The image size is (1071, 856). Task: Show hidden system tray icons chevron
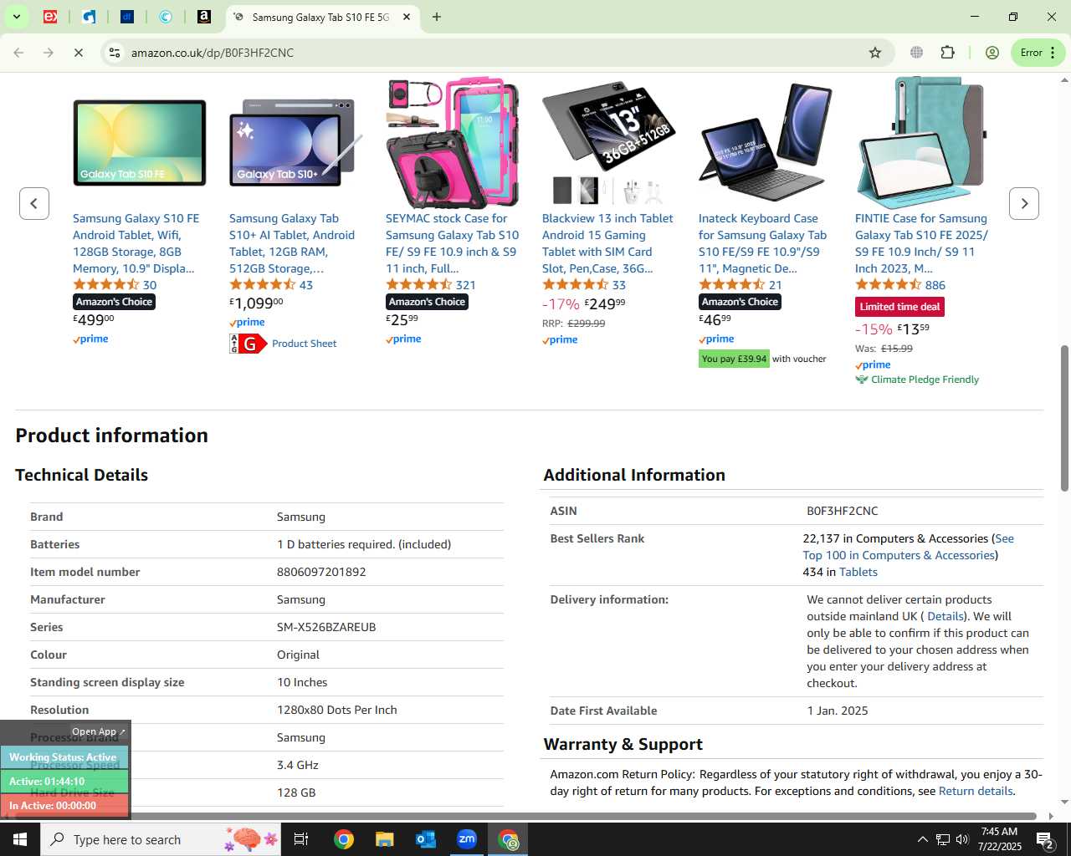[x=922, y=839]
